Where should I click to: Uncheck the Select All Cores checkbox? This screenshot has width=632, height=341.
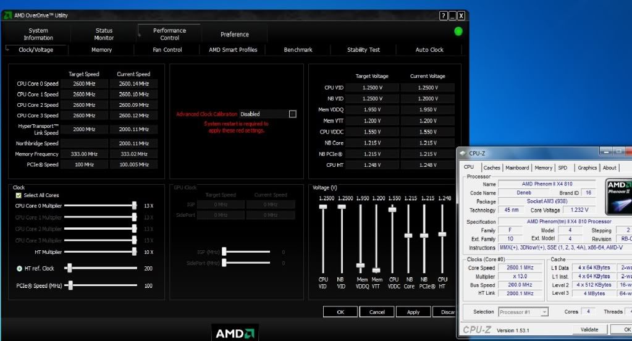pyautogui.click(x=19, y=195)
